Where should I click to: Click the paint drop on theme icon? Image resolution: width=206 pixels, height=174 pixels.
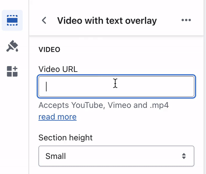(x=17, y=50)
